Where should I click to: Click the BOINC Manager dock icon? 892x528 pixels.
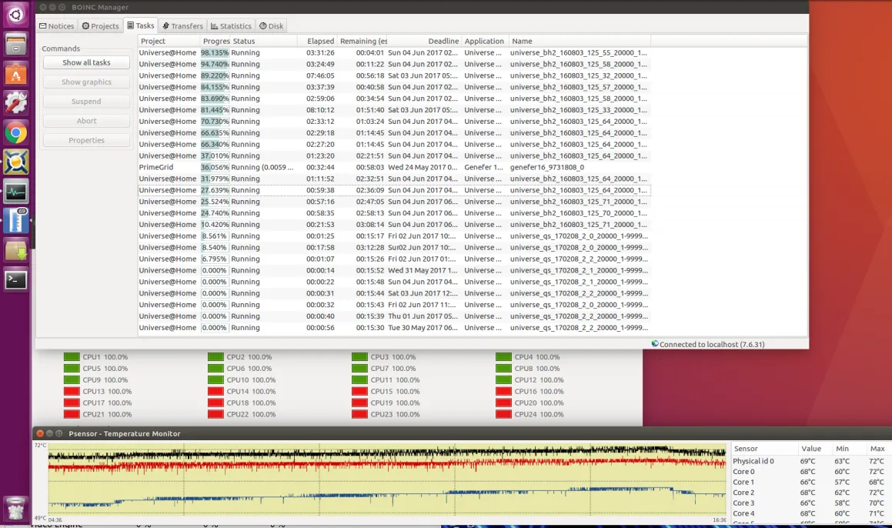coord(15,162)
